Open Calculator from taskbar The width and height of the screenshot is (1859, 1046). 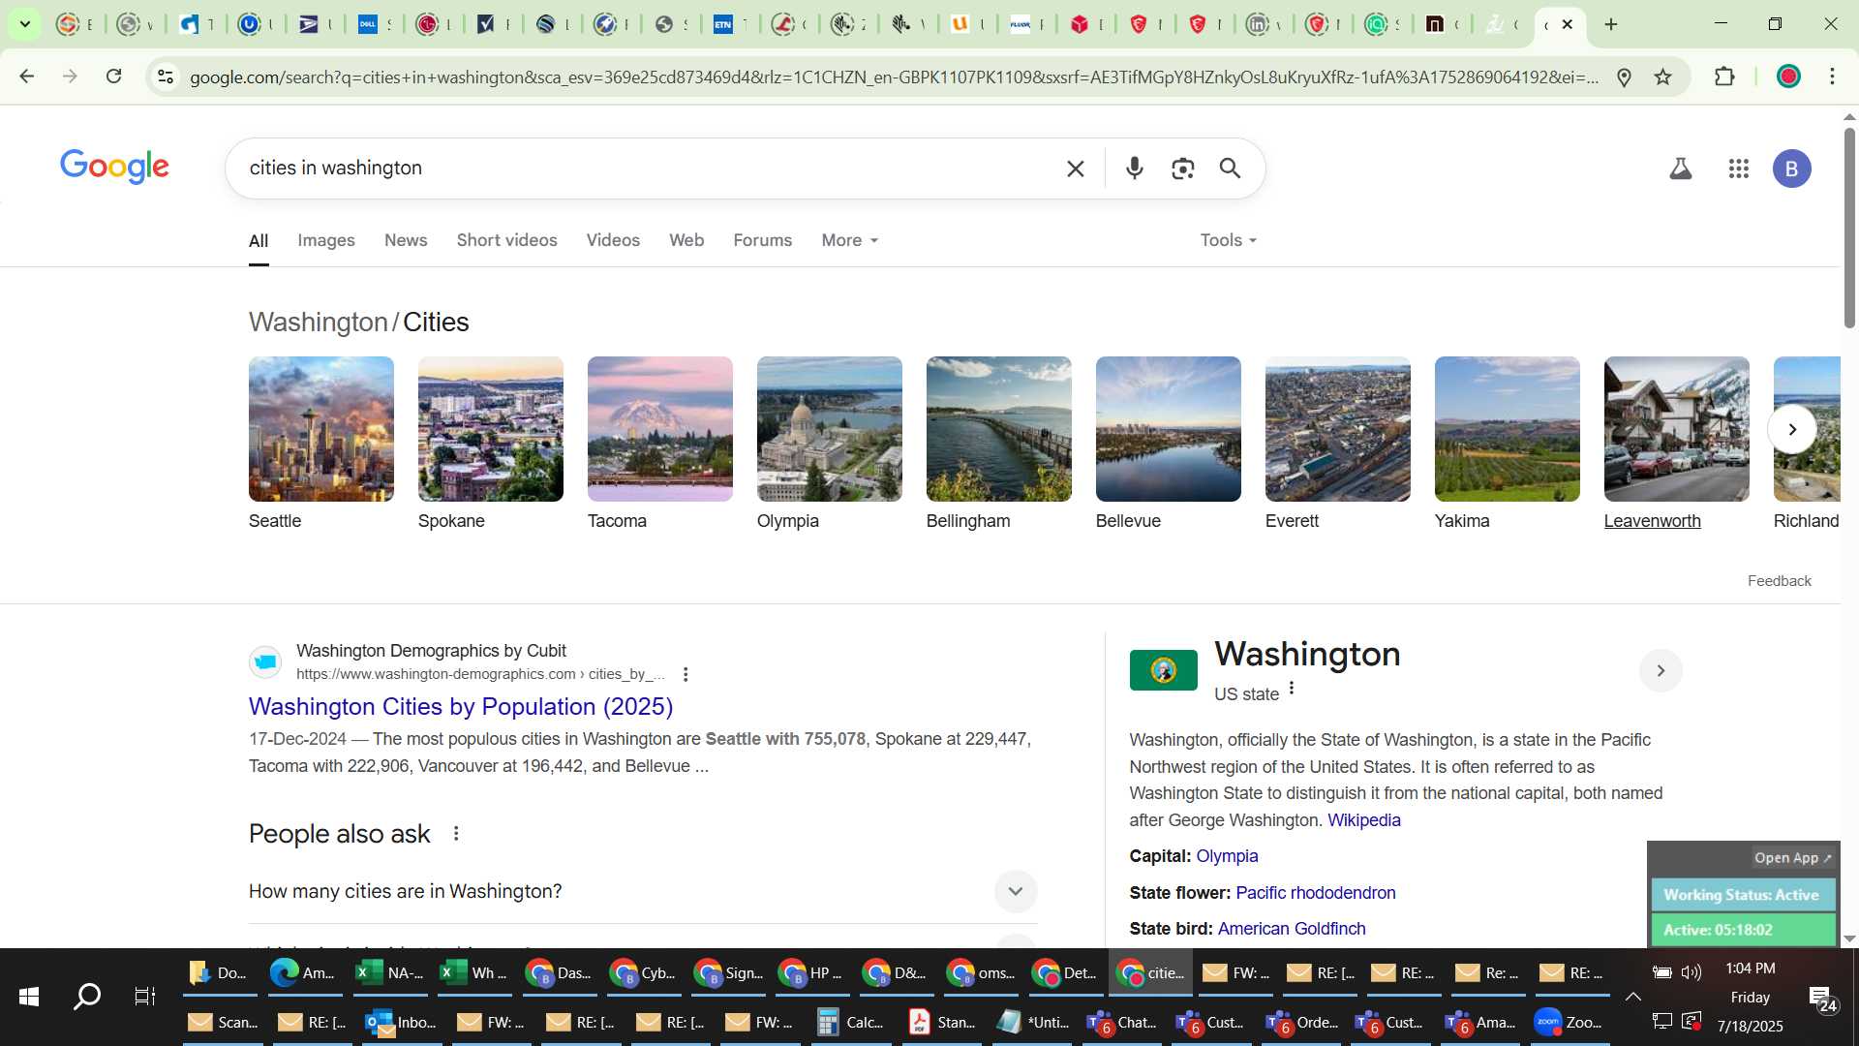point(850,1022)
